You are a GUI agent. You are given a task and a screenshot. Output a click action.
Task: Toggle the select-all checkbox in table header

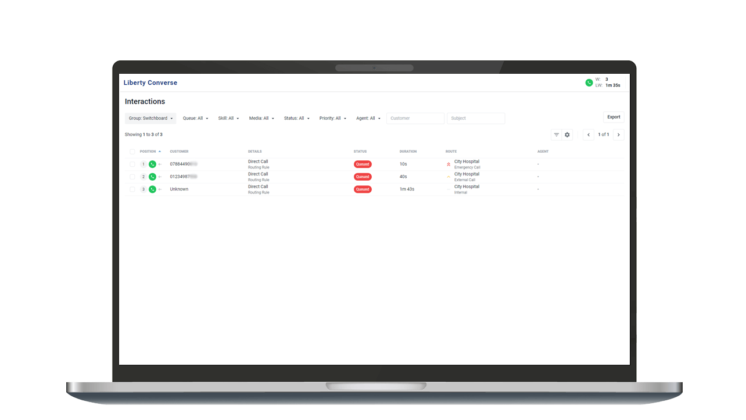click(132, 151)
